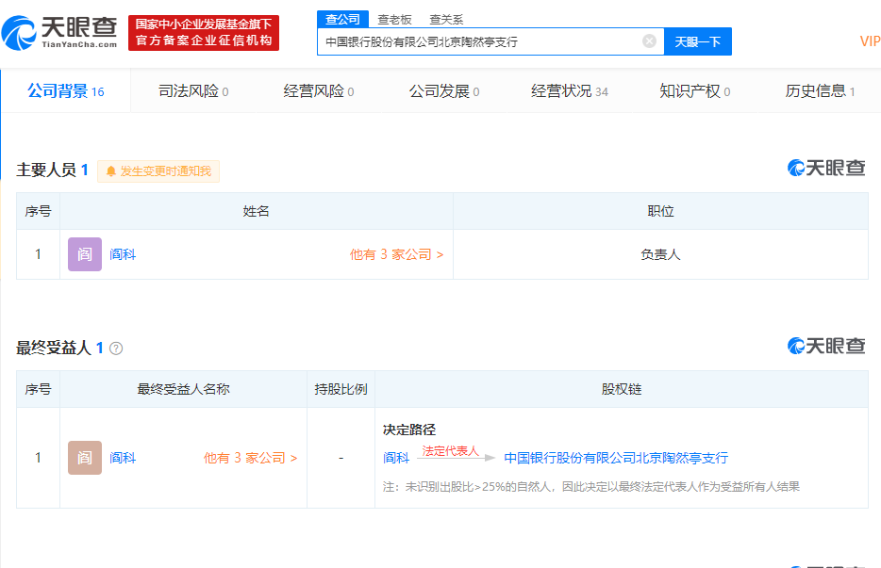Screen dimensions: 881x568
Task: Clear the search box with X icon
Action: 649,41
